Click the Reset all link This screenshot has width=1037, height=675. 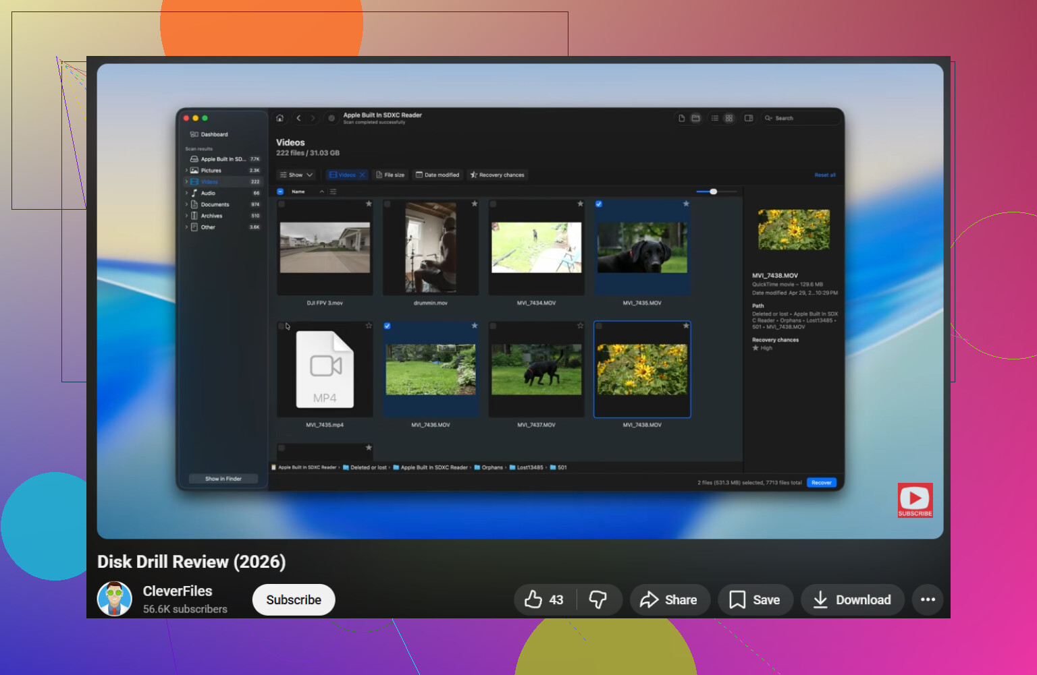coord(825,175)
